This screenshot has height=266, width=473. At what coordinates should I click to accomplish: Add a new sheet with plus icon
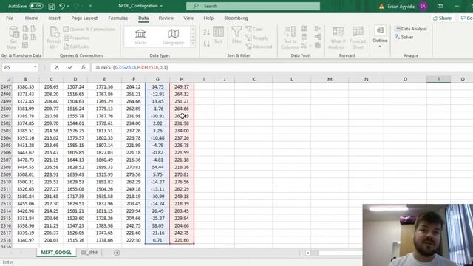[117, 253]
